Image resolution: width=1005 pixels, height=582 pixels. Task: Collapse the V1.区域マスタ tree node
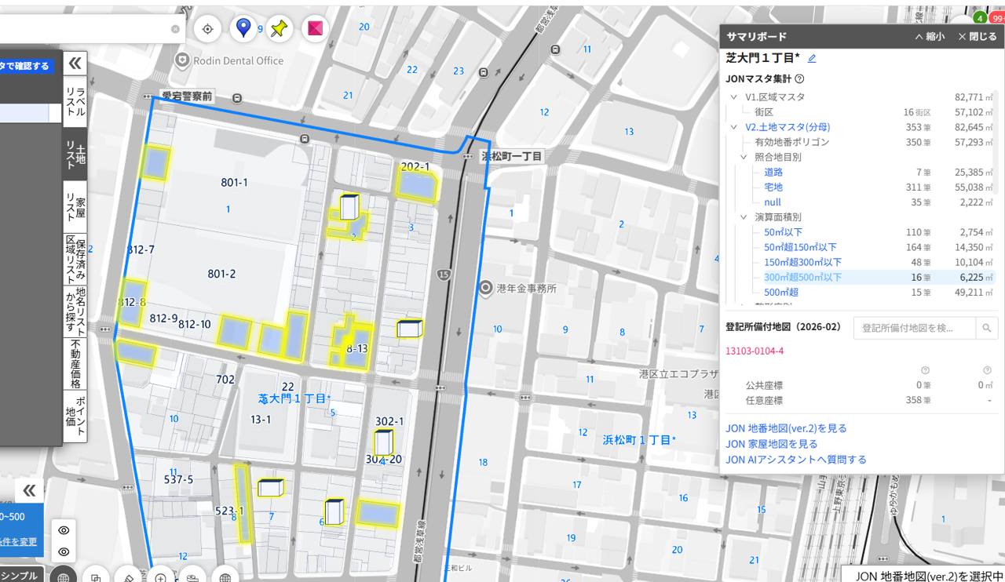point(734,97)
